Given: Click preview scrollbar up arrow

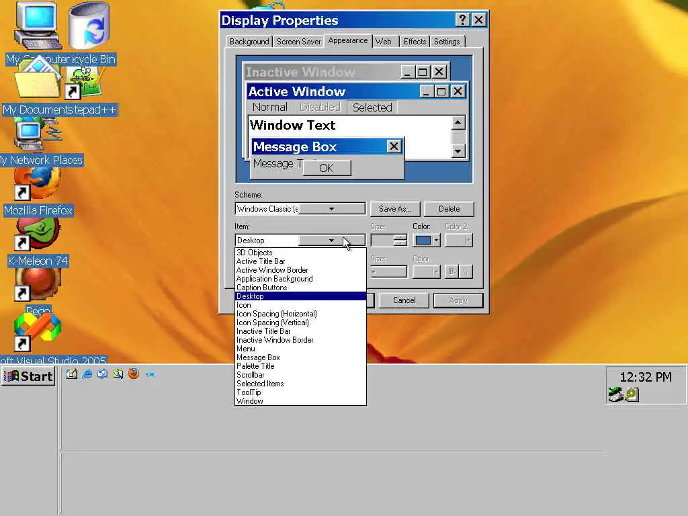Looking at the screenshot, I should pos(458,122).
